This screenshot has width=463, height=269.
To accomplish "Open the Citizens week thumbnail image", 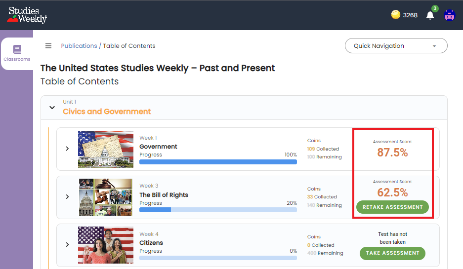I will (106, 245).
